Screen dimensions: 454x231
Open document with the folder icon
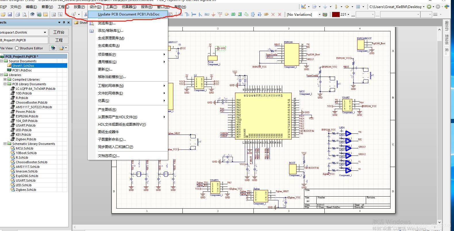[x=3, y=14]
